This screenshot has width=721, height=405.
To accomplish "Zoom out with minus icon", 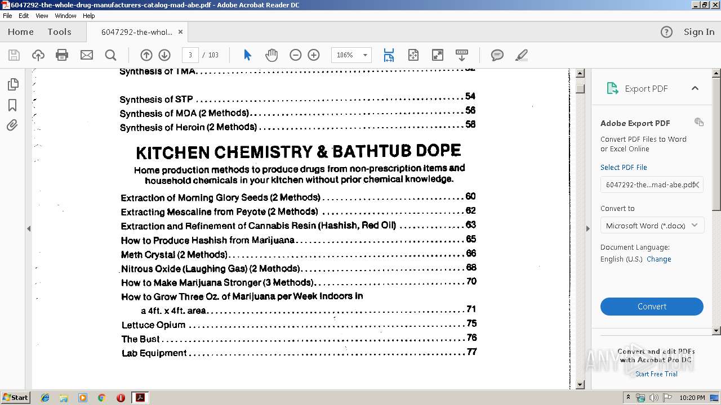I will (x=296, y=55).
